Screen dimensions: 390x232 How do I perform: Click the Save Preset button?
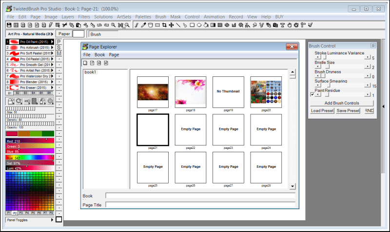coord(348,111)
